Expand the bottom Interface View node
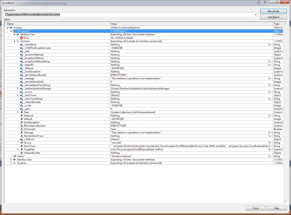 point(11,159)
